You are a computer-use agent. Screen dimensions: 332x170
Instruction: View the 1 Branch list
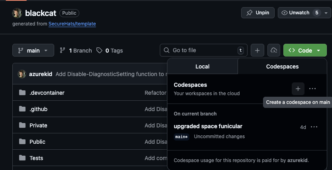pyautogui.click(x=76, y=51)
